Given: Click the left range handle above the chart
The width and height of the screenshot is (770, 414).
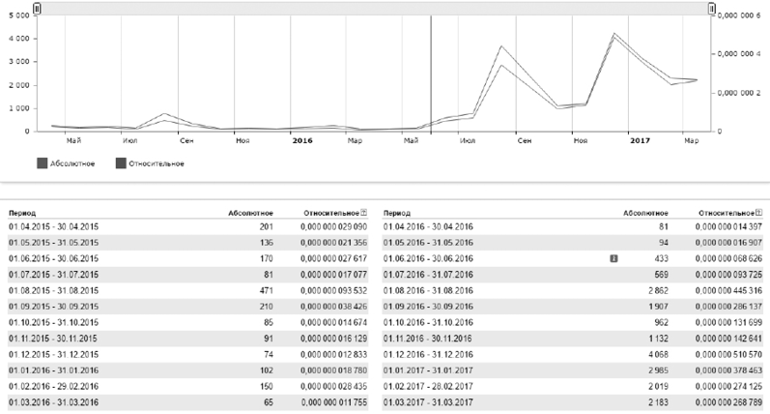Looking at the screenshot, I should tap(37, 9).
